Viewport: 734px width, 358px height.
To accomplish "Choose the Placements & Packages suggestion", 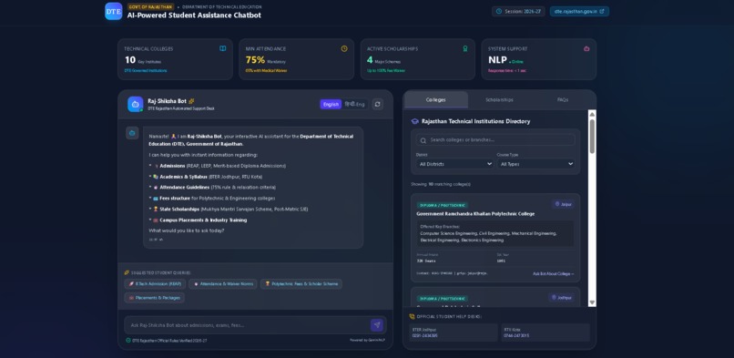I will [155, 298].
